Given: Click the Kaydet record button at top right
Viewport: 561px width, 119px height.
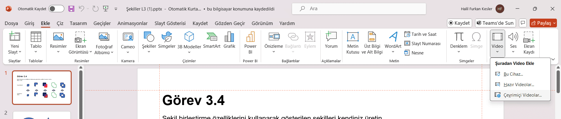Looking at the screenshot, I should coord(460,23).
